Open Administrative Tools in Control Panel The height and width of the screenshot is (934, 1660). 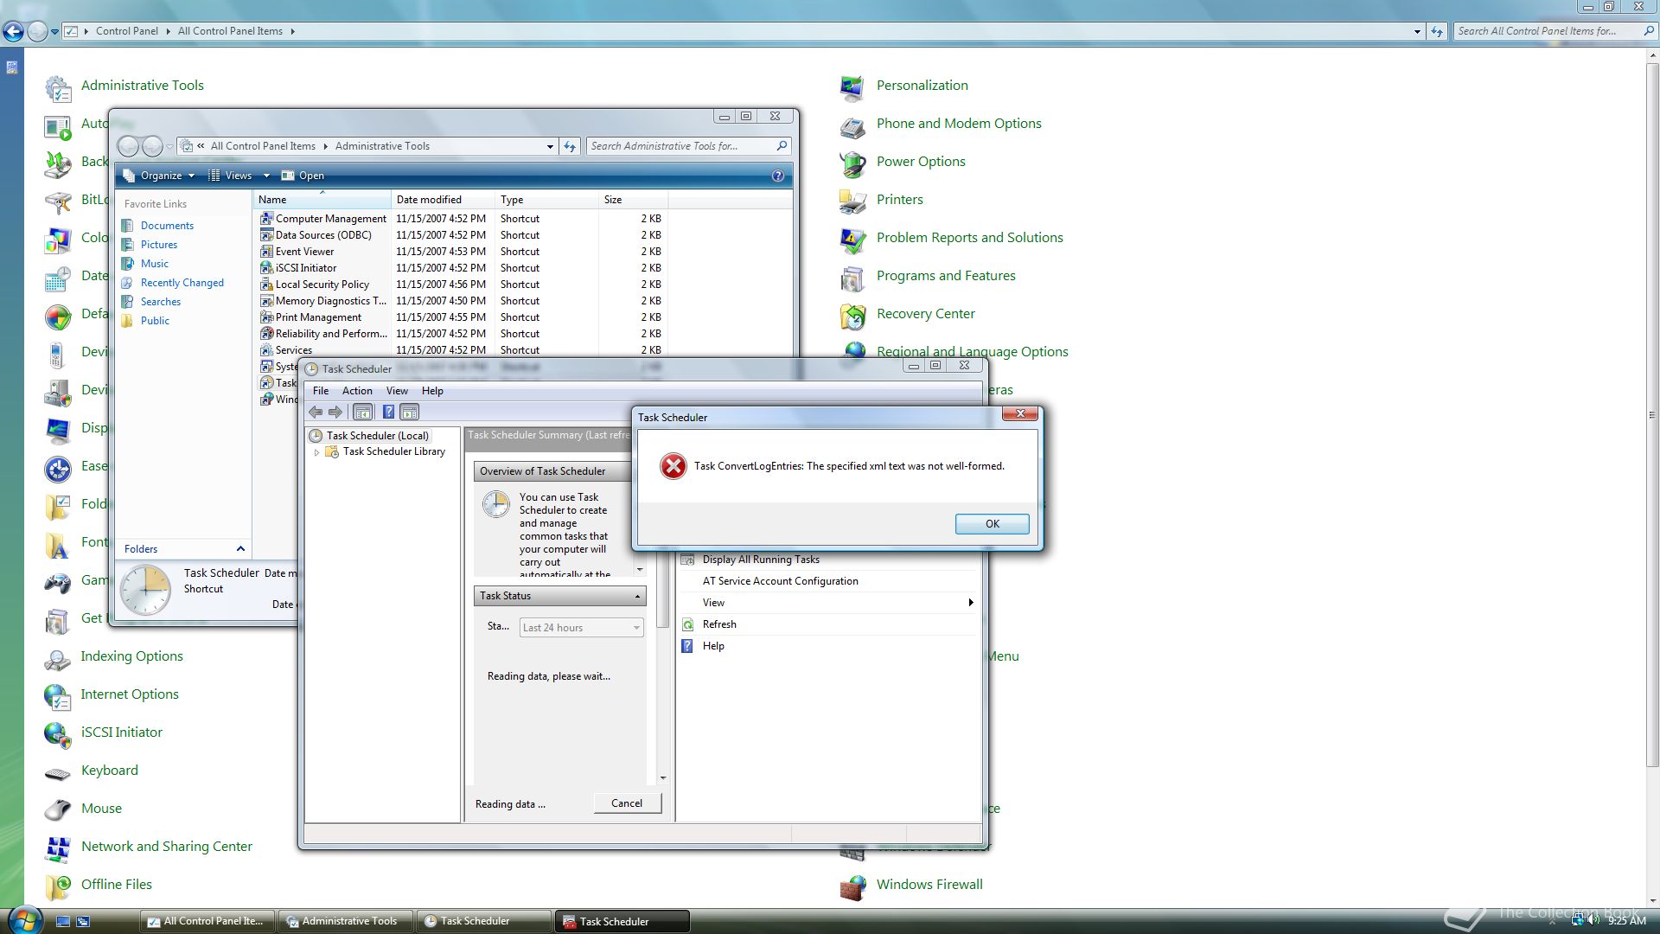tap(142, 86)
